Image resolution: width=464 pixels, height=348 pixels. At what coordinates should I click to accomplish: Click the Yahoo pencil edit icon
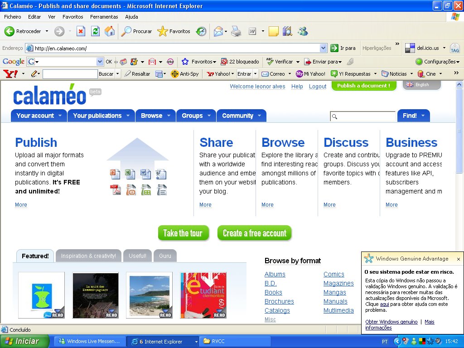34,74
